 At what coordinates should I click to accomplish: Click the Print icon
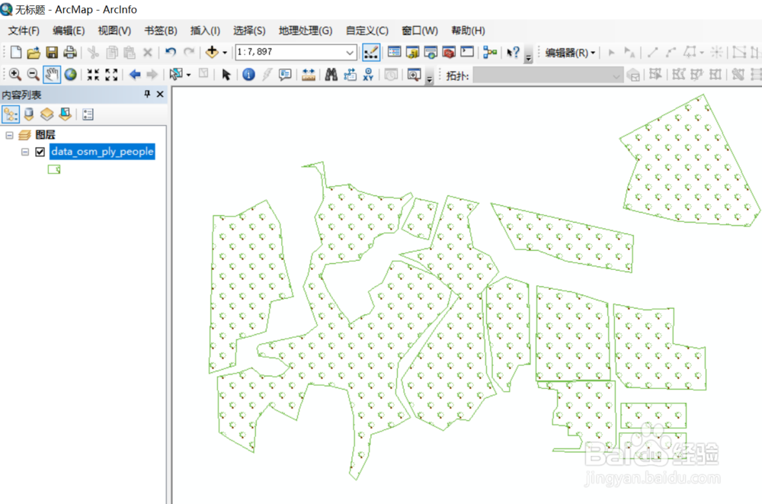coord(70,52)
